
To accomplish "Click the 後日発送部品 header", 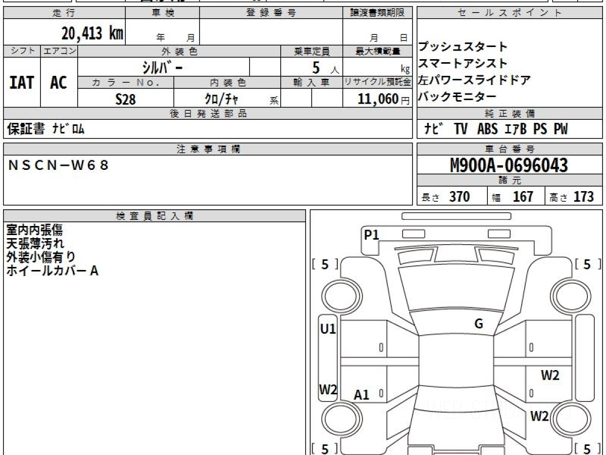I will point(208,114).
